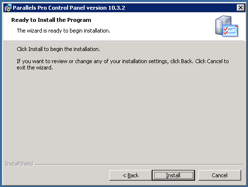The width and height of the screenshot is (248, 187).
Task: Click the InstallShield label
Action: pos(19,164)
